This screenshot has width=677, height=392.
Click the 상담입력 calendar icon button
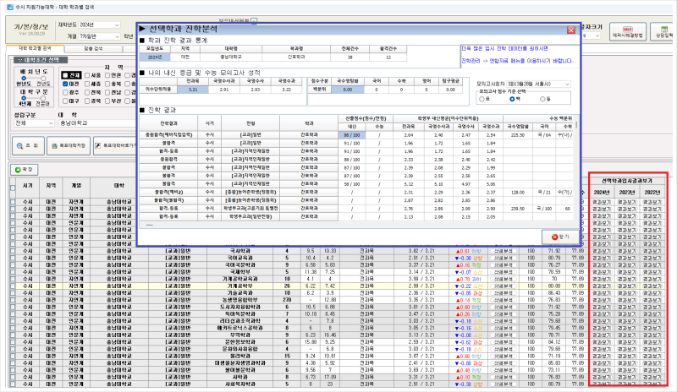pos(663,32)
